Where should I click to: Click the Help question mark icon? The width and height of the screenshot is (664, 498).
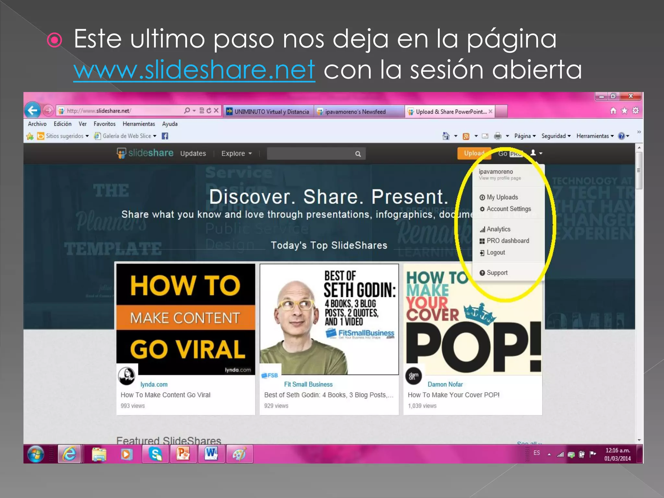[622, 136]
